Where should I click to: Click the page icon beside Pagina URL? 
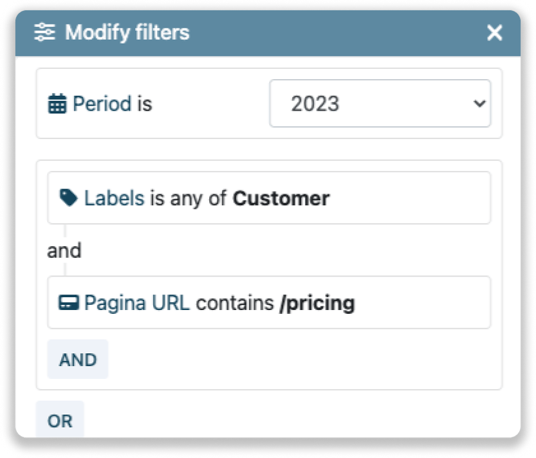point(68,303)
